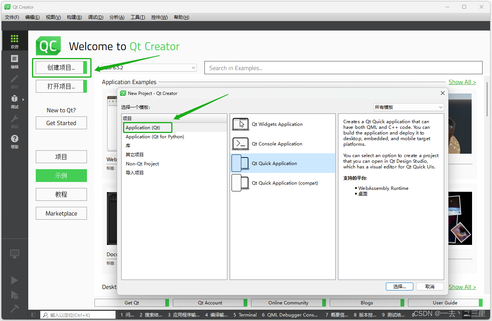Open the 文件(F) menu

(x=12, y=17)
